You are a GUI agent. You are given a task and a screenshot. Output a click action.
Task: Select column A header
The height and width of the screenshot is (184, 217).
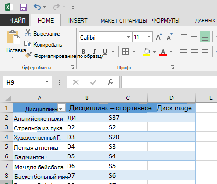coord(40,98)
